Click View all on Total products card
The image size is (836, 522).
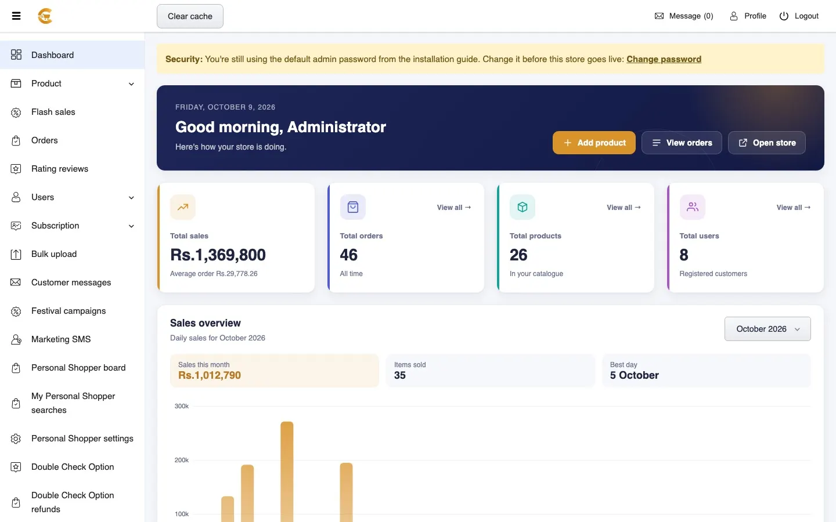coord(624,207)
